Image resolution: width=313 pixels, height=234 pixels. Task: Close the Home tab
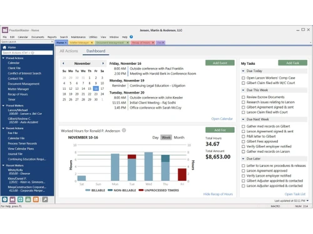click(66, 42)
